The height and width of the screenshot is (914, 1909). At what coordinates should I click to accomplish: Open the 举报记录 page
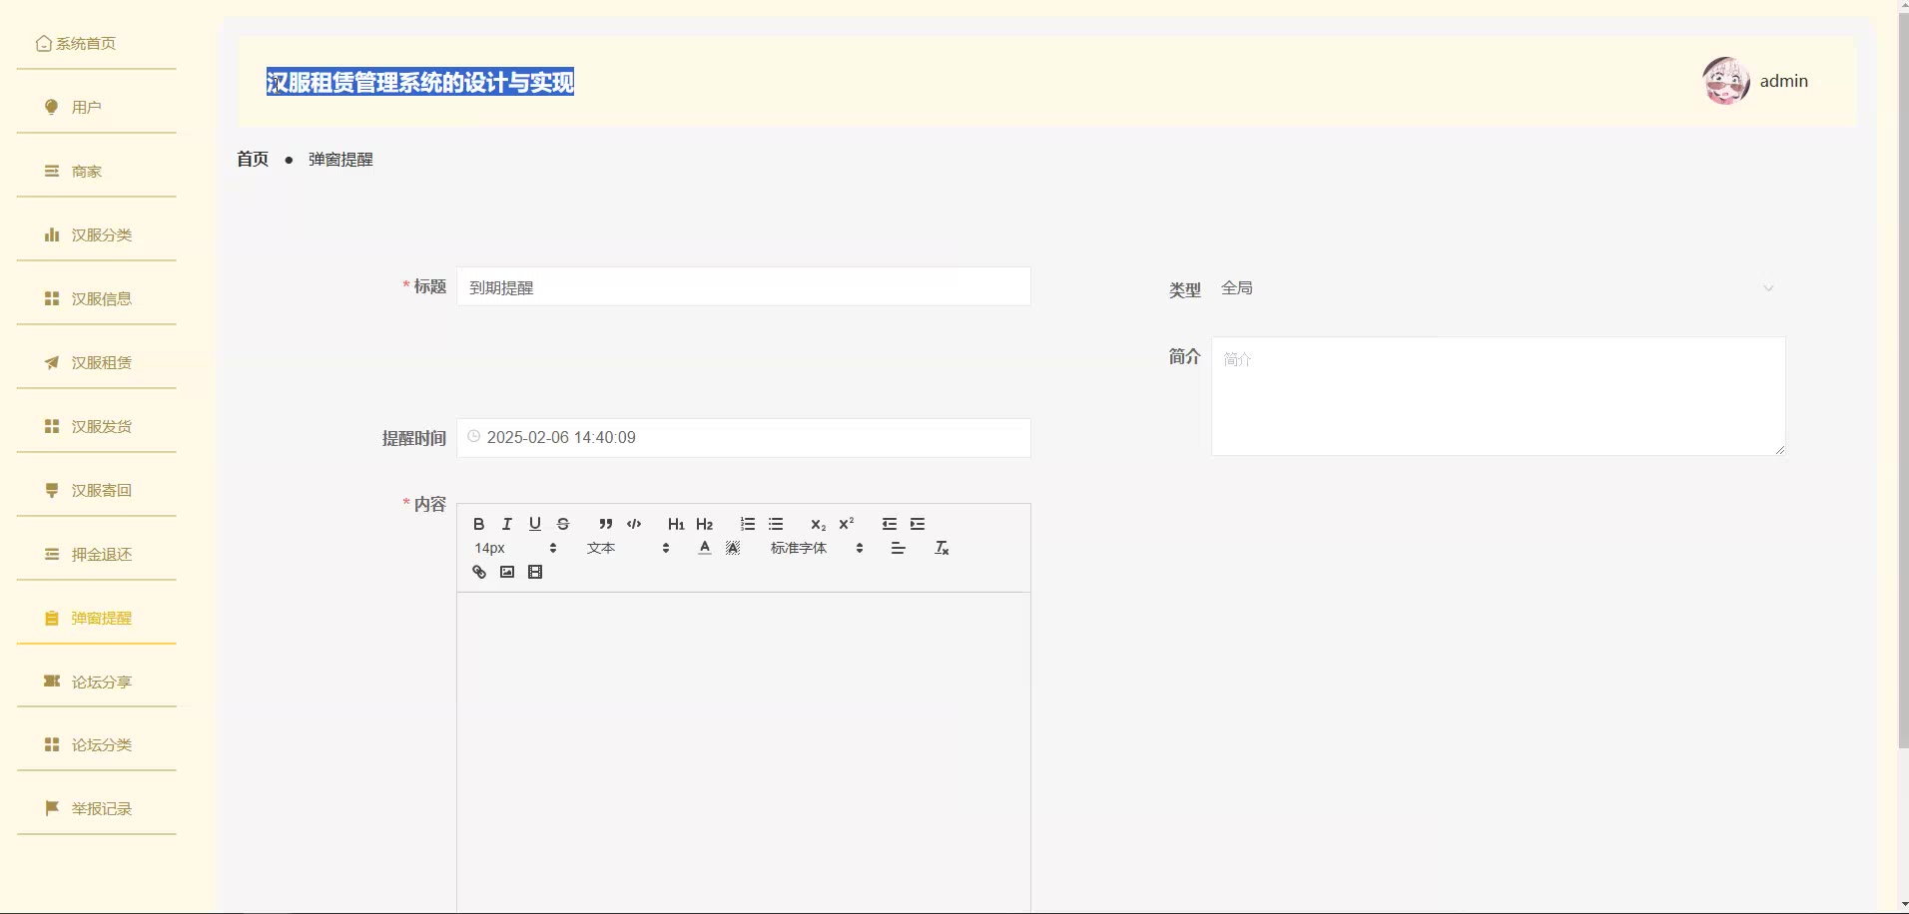[x=96, y=808]
